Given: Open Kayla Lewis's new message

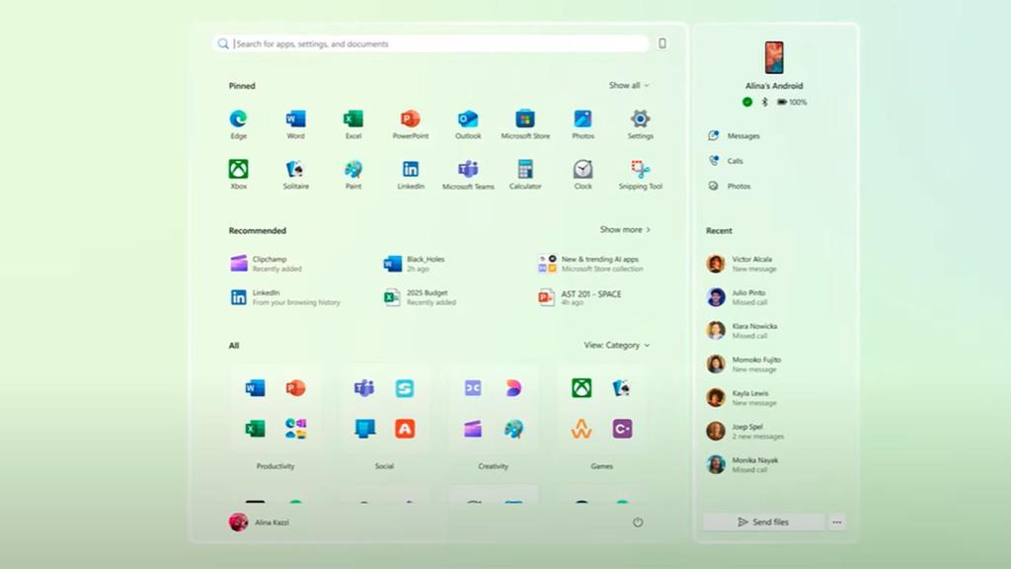Looking at the screenshot, I should click(x=741, y=397).
